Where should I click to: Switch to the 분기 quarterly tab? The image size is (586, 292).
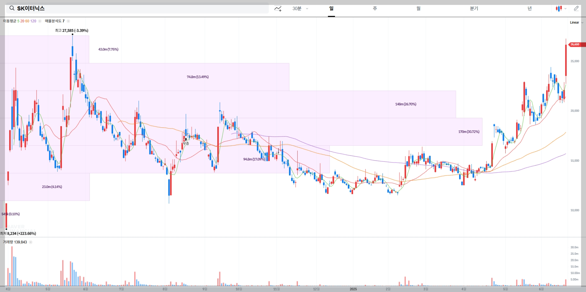[474, 9]
